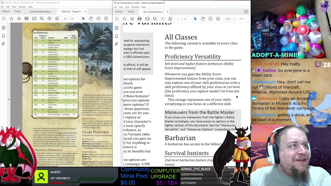Go to Home tab in UA-ClassFeatures window
The width and height of the screenshot is (331, 186).
[119, 12]
